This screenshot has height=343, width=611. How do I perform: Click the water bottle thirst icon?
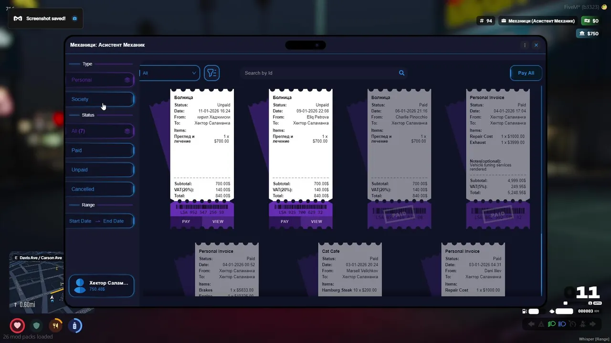tap(75, 326)
